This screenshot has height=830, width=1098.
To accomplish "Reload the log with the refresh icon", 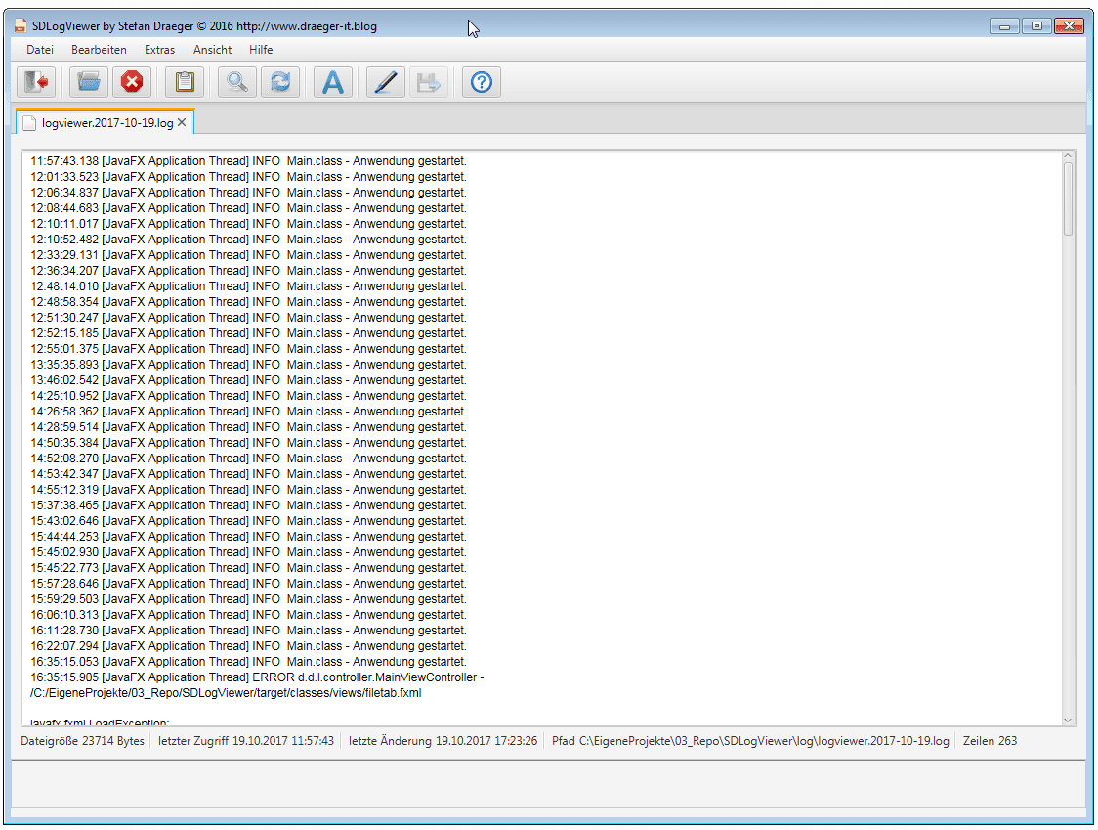I will tap(280, 83).
